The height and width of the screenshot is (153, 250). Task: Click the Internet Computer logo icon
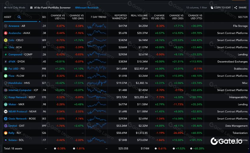(x=6, y=90)
